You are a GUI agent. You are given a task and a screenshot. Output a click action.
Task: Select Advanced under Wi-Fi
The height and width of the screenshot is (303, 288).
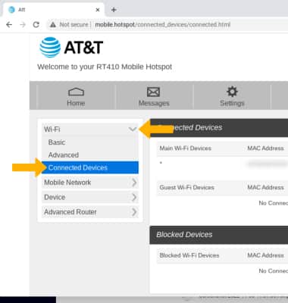coord(64,155)
